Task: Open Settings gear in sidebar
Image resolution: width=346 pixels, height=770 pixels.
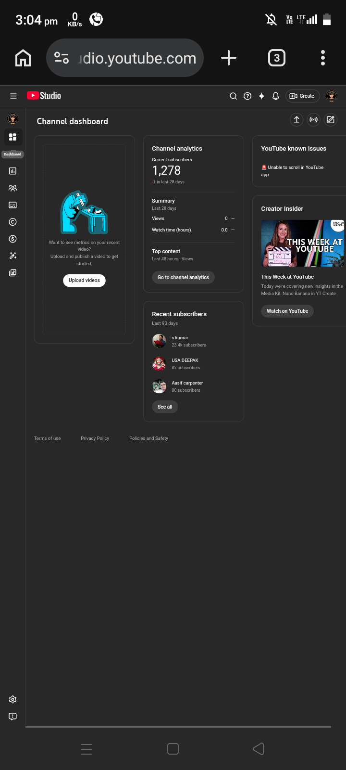Action: tap(13, 699)
